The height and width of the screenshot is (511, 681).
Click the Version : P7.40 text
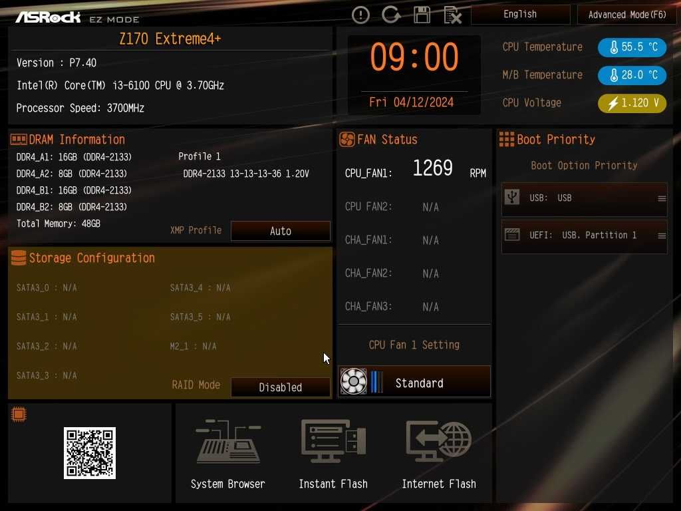pos(57,63)
